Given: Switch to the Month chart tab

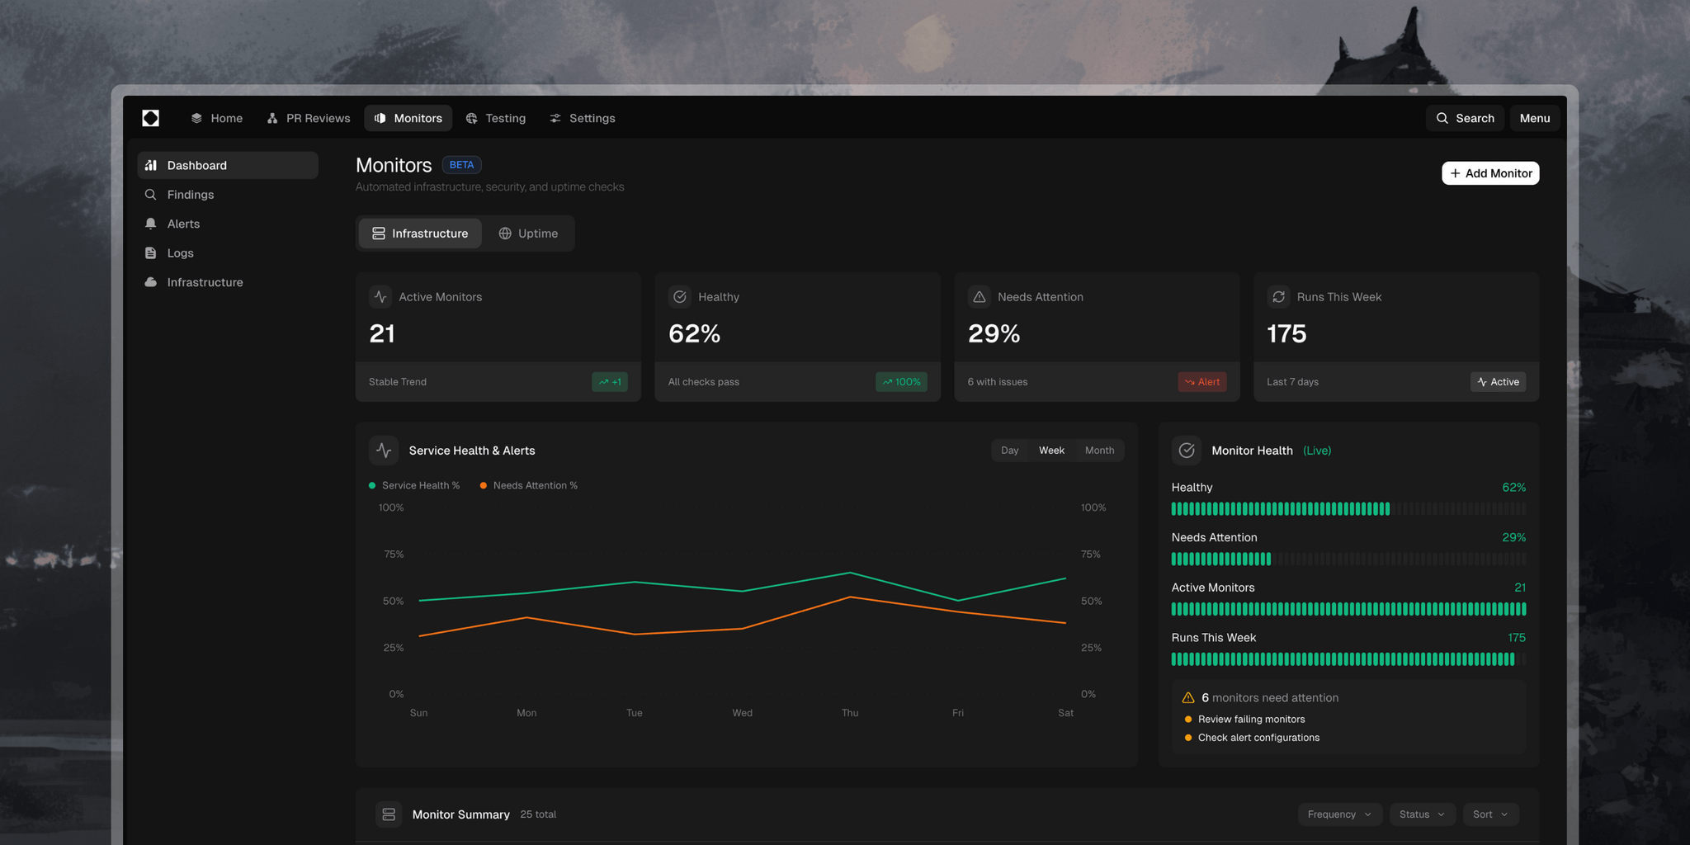Looking at the screenshot, I should tap(1099, 450).
